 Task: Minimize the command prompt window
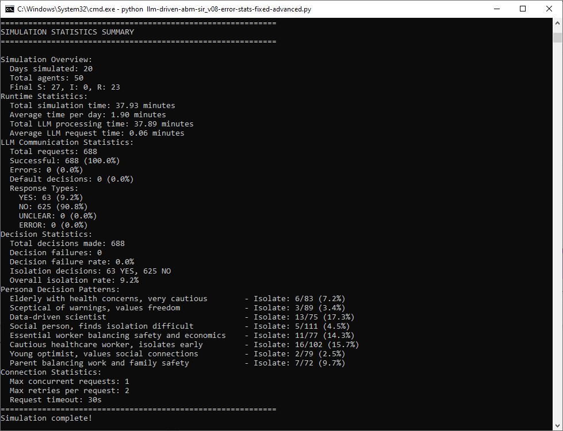click(x=496, y=9)
